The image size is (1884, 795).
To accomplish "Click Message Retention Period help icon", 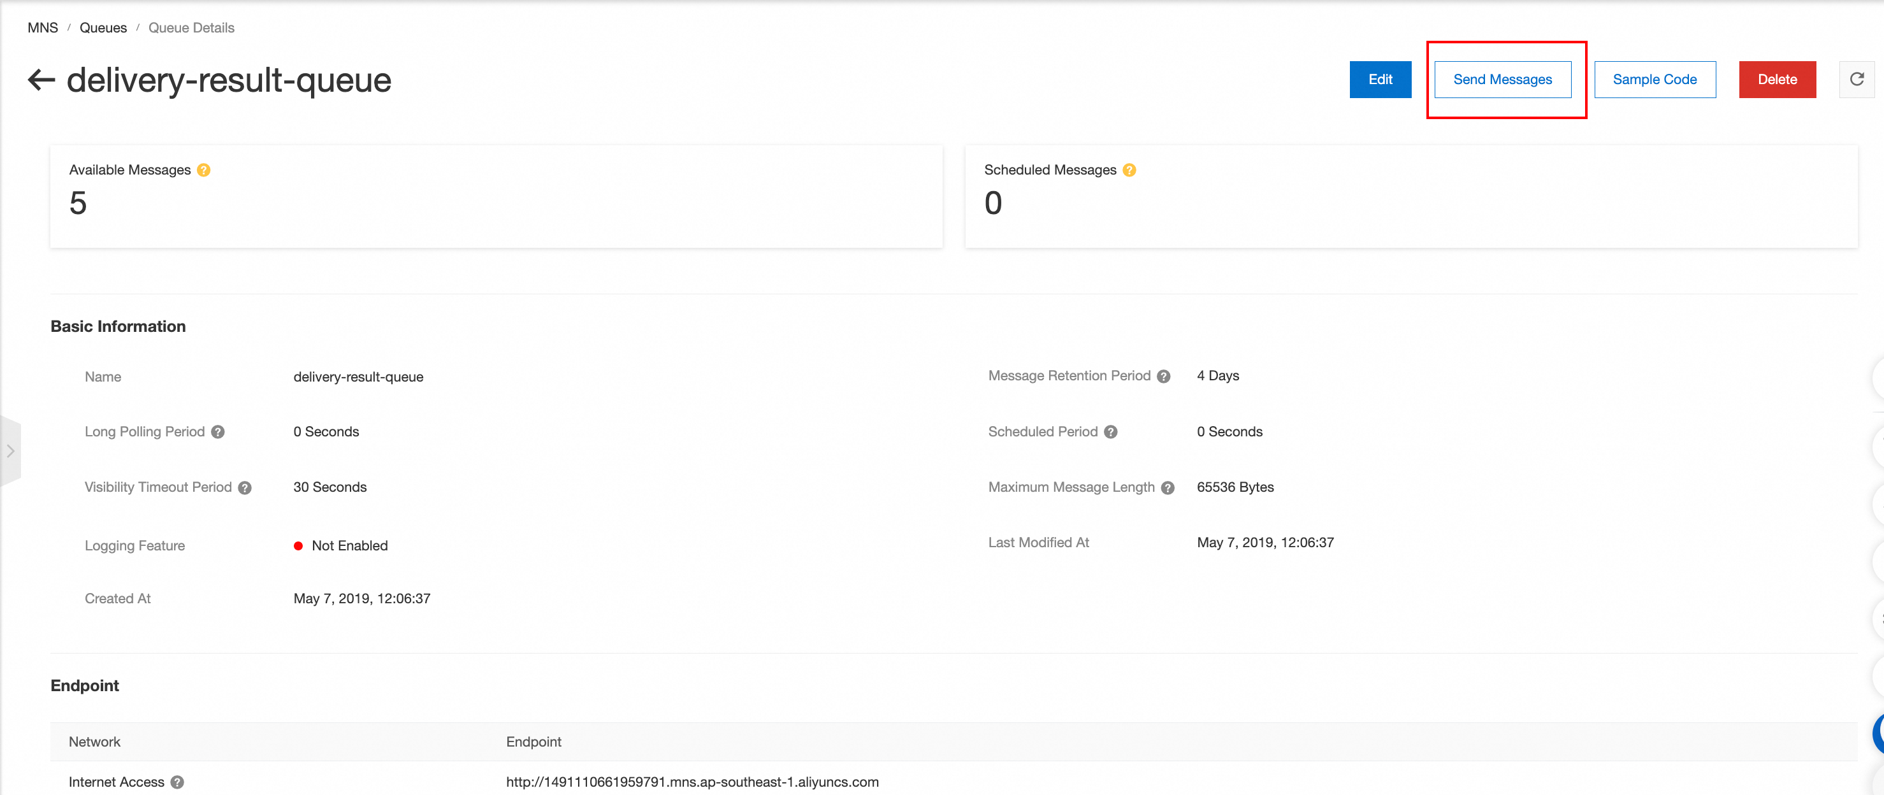I will point(1164,376).
